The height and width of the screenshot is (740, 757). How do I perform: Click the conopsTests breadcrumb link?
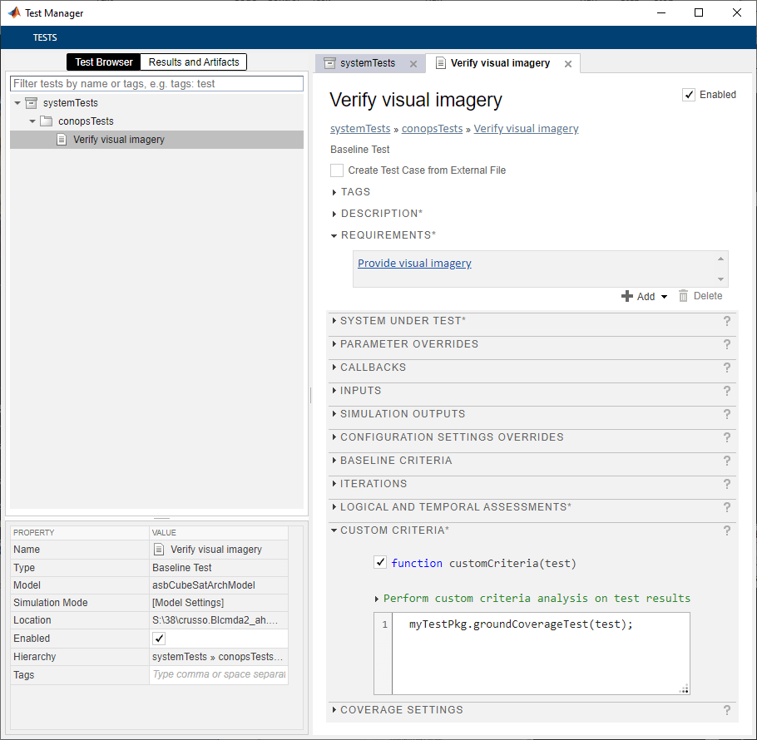point(431,128)
